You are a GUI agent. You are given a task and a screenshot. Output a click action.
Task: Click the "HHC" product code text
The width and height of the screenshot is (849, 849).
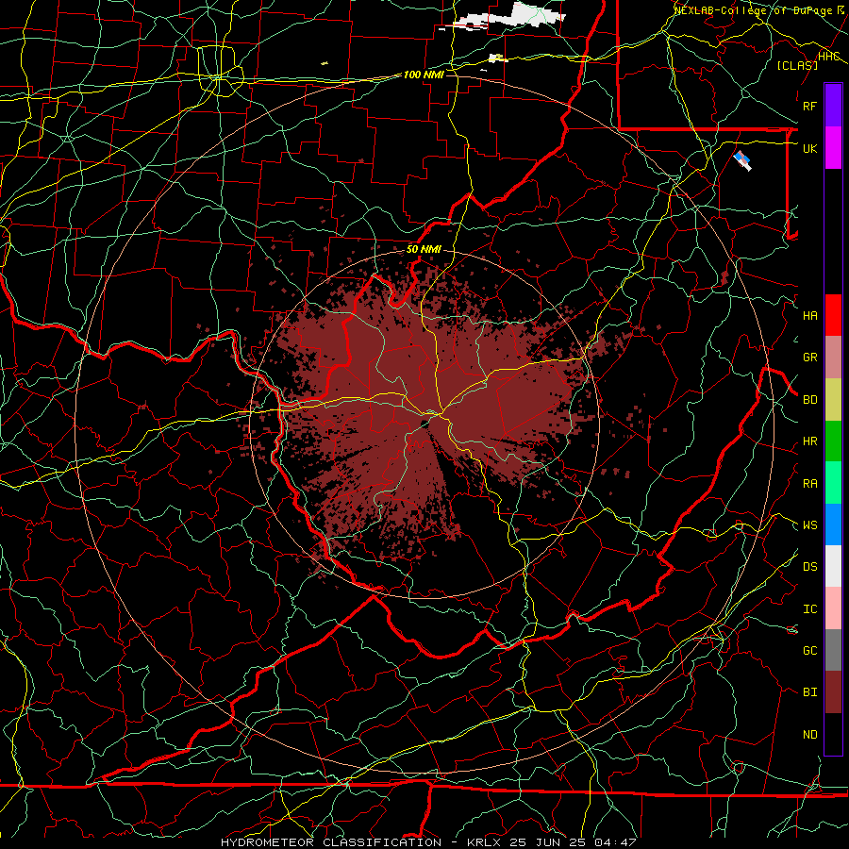(829, 57)
